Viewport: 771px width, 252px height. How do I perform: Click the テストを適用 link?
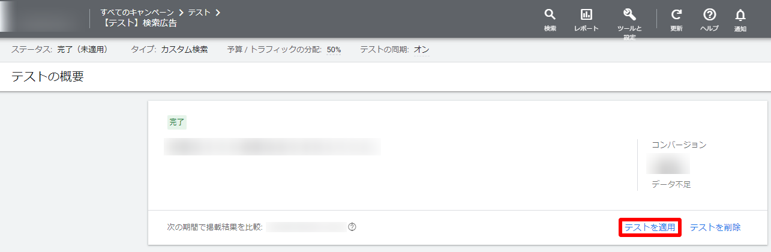[650, 227]
